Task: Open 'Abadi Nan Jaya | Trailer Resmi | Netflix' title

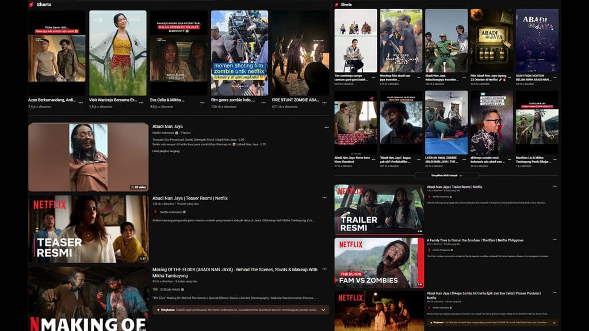Action: [x=454, y=187]
